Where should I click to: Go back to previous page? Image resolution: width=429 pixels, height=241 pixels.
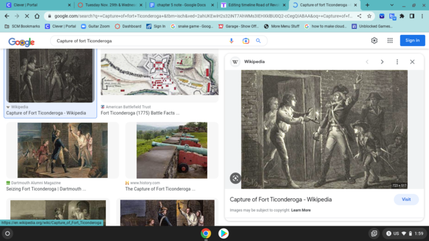coord(7,16)
